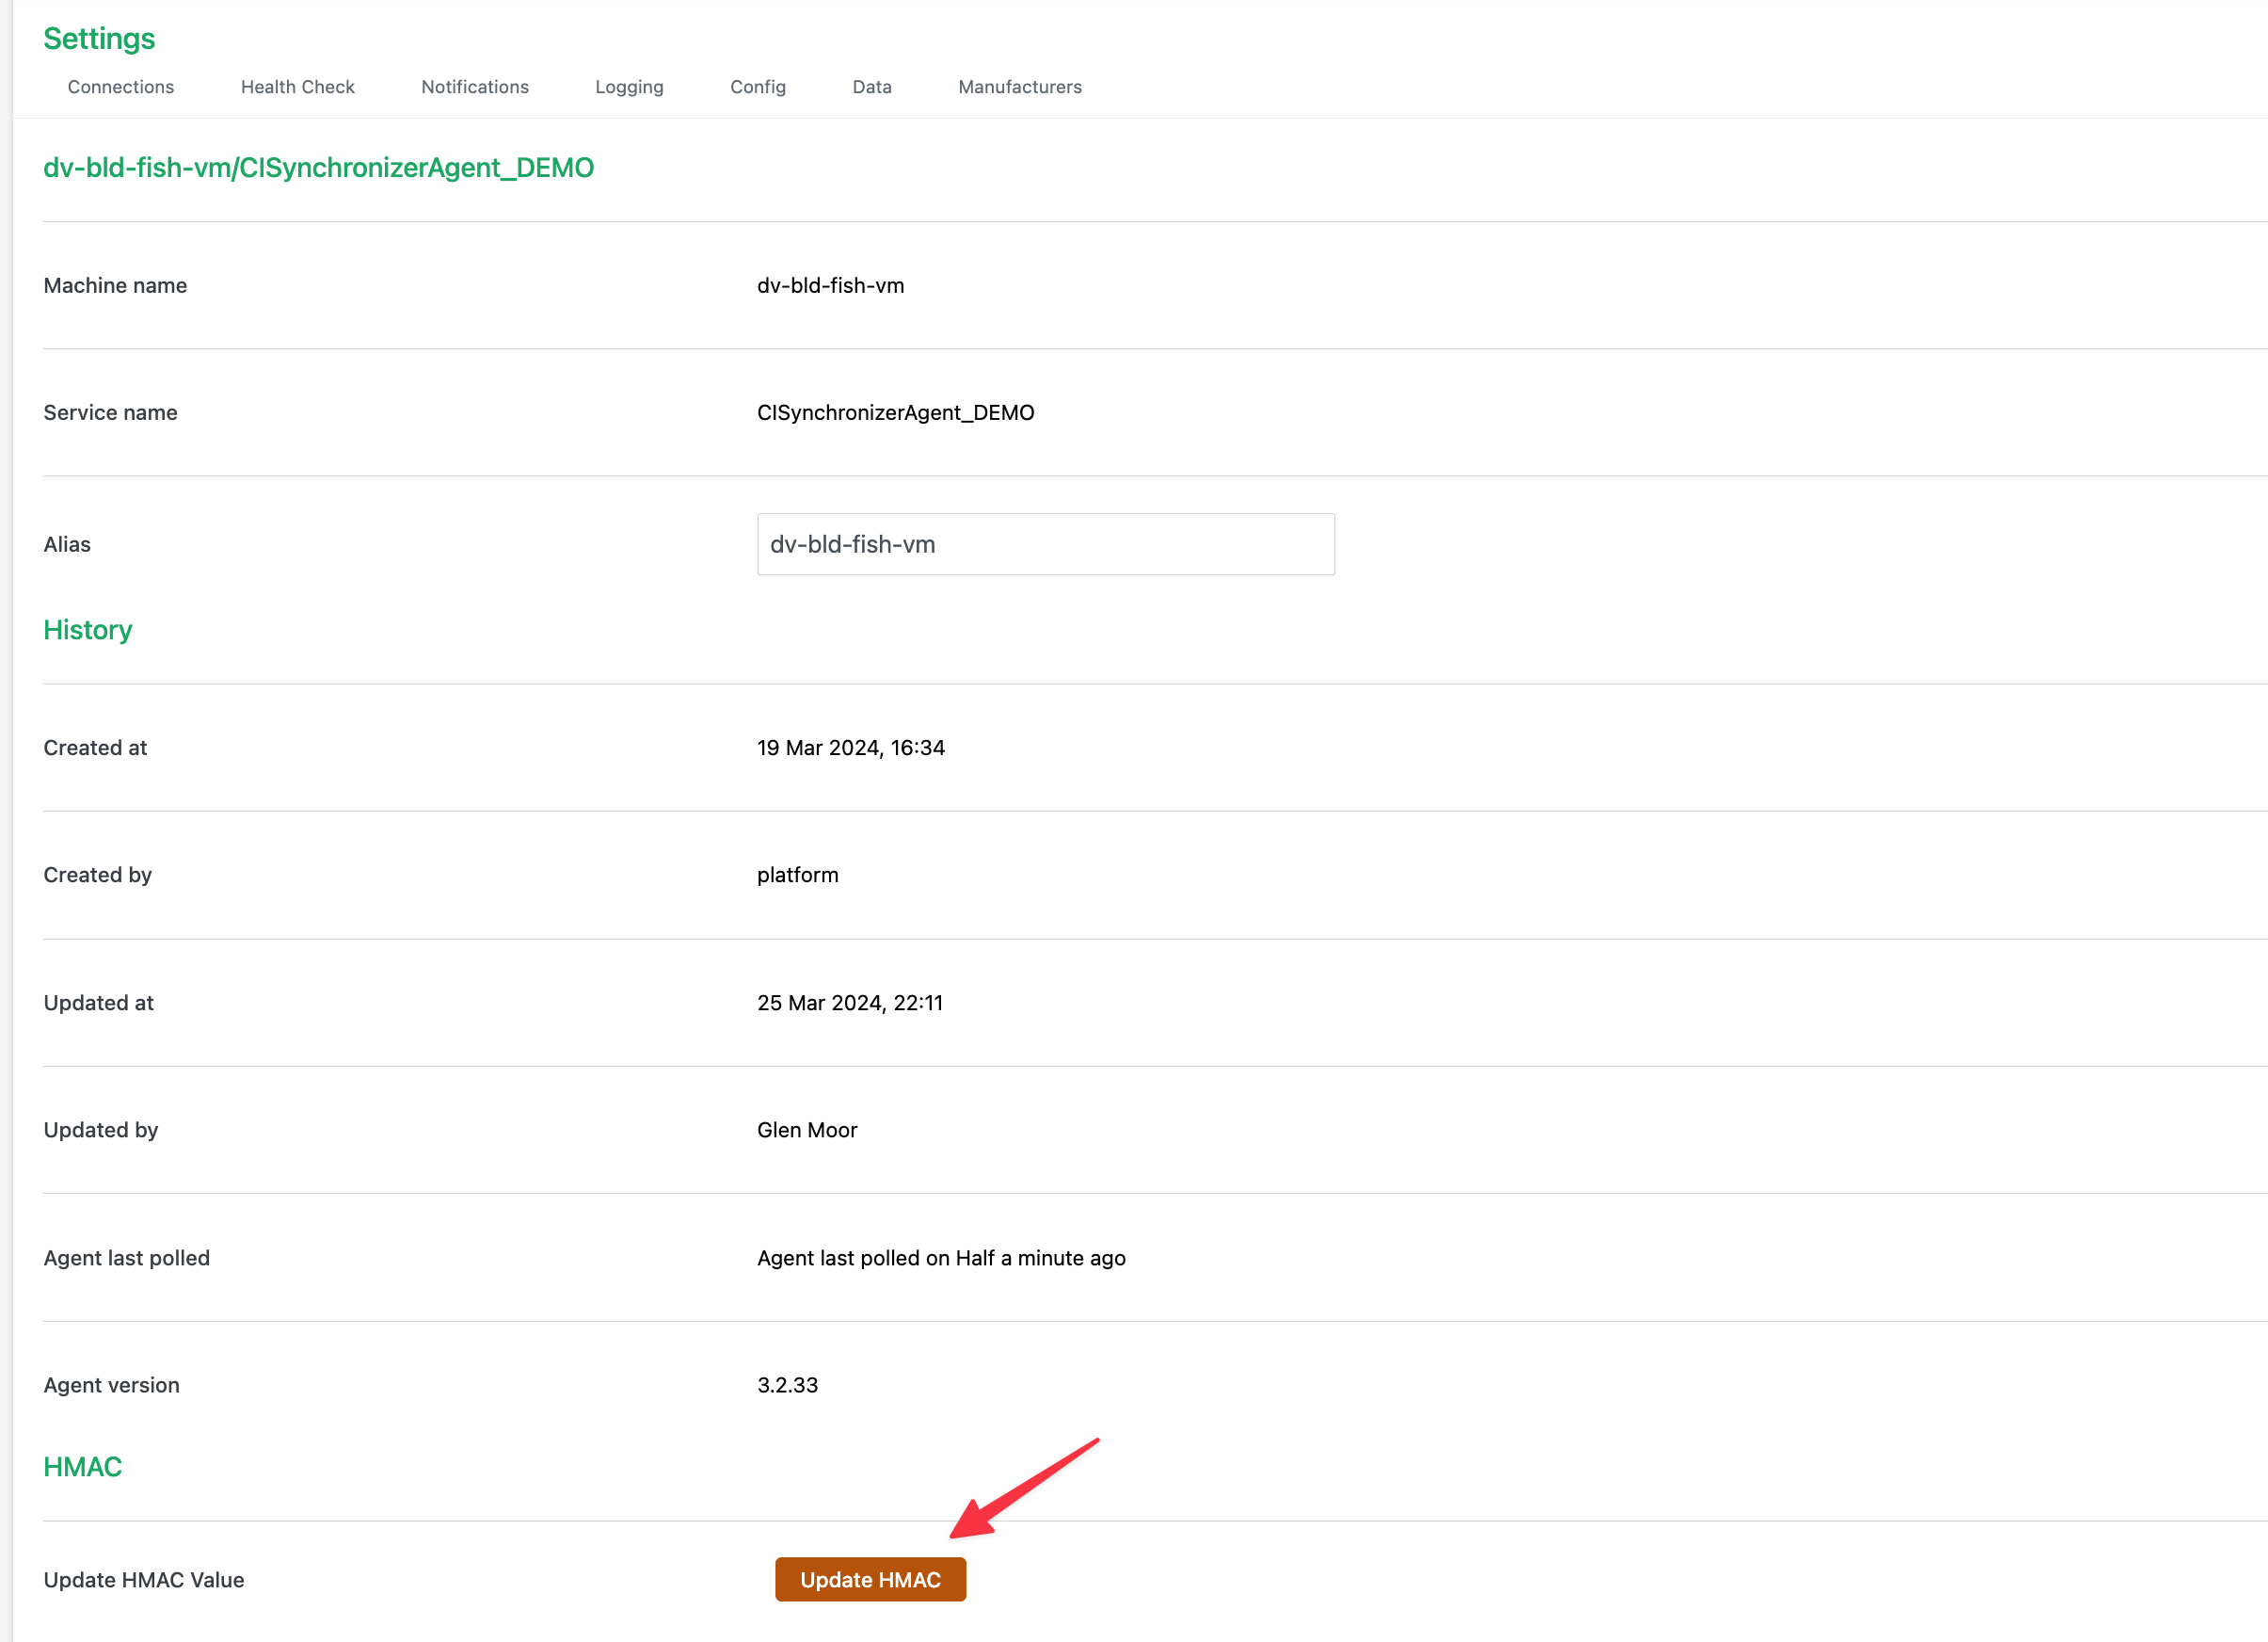Click the Created at label
The height and width of the screenshot is (1642, 2268).
pos(95,748)
